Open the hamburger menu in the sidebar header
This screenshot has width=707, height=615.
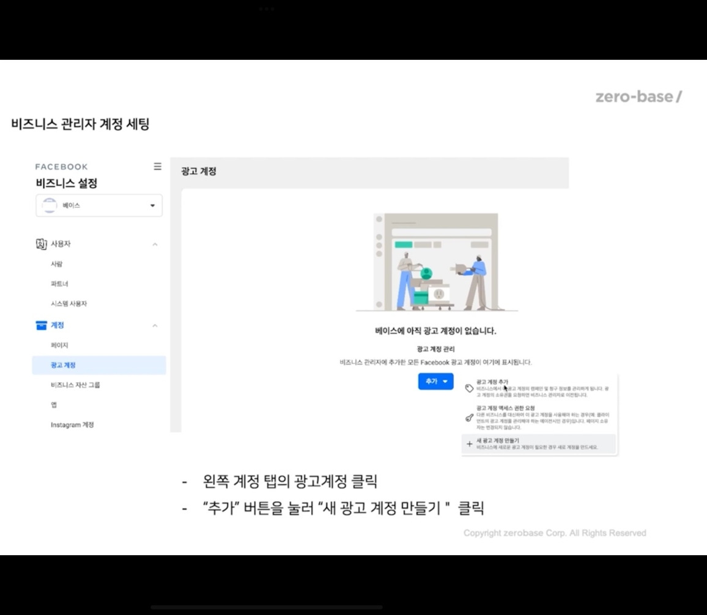coord(157,166)
